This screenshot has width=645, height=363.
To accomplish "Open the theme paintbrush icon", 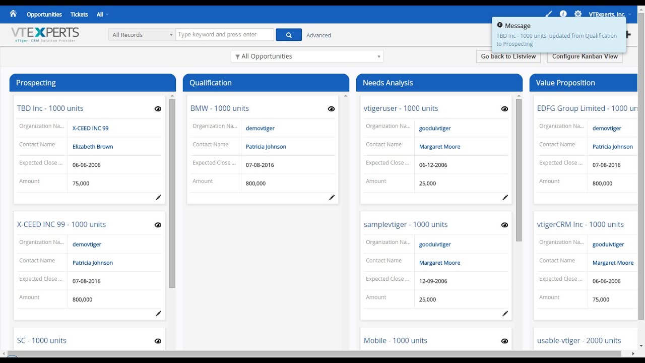I will [549, 14].
